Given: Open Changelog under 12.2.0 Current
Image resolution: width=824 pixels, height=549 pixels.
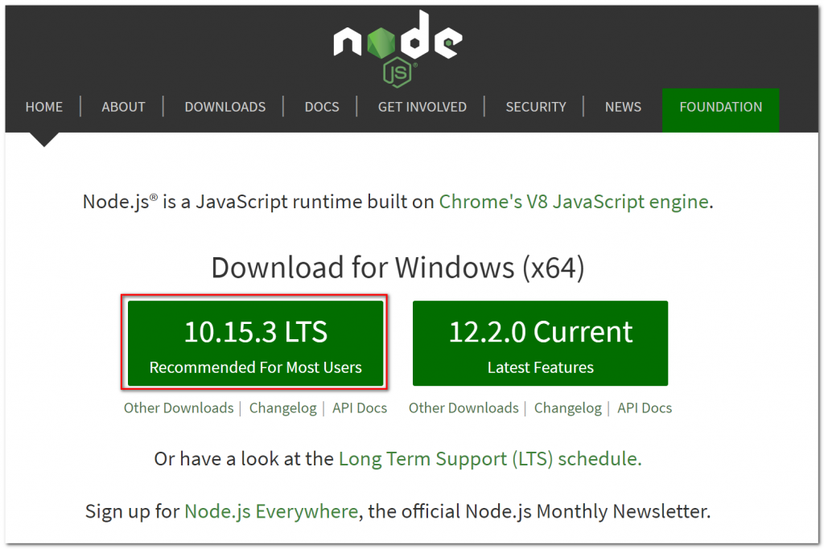Looking at the screenshot, I should tap(567, 408).
